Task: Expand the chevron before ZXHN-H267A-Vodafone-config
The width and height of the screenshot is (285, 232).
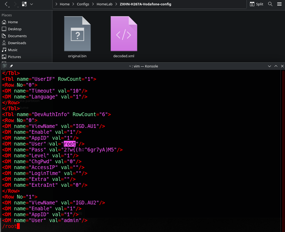Action: (x=116, y=4)
